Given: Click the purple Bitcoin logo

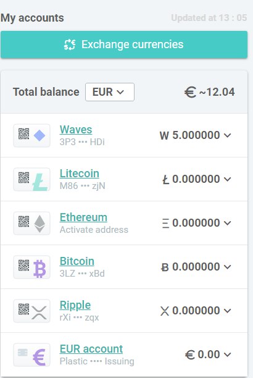Looking at the screenshot, I should pyautogui.click(x=39, y=269).
